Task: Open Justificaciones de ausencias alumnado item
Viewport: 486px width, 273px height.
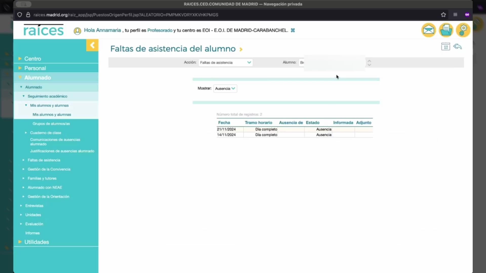Action: (x=62, y=151)
